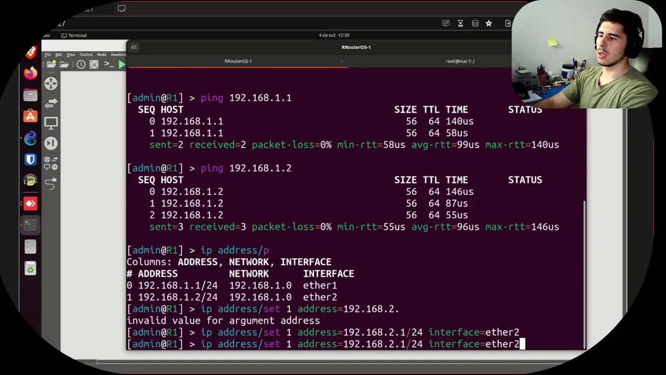The height and width of the screenshot is (375, 666).
Task: Click the 'sent=2 received=2' summary line
Action: (354, 145)
